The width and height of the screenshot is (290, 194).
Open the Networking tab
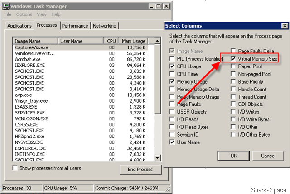pos(105,26)
